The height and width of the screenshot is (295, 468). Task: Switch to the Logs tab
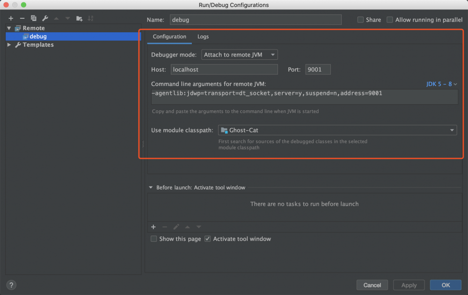[x=203, y=36]
